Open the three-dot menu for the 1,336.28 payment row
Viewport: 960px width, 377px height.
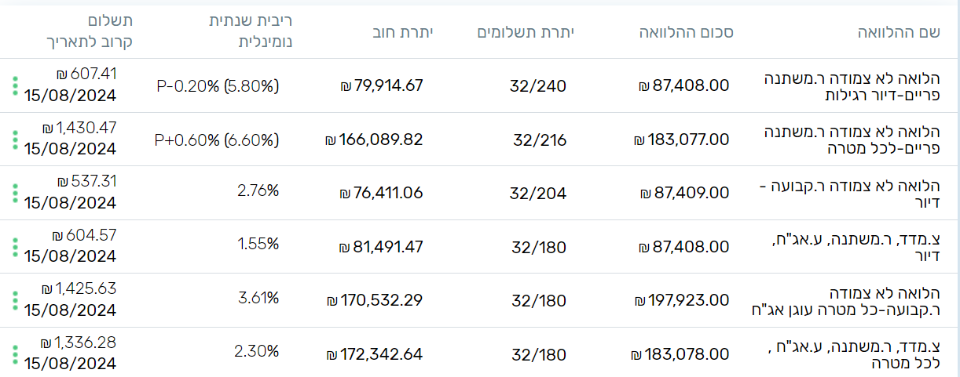(x=14, y=354)
